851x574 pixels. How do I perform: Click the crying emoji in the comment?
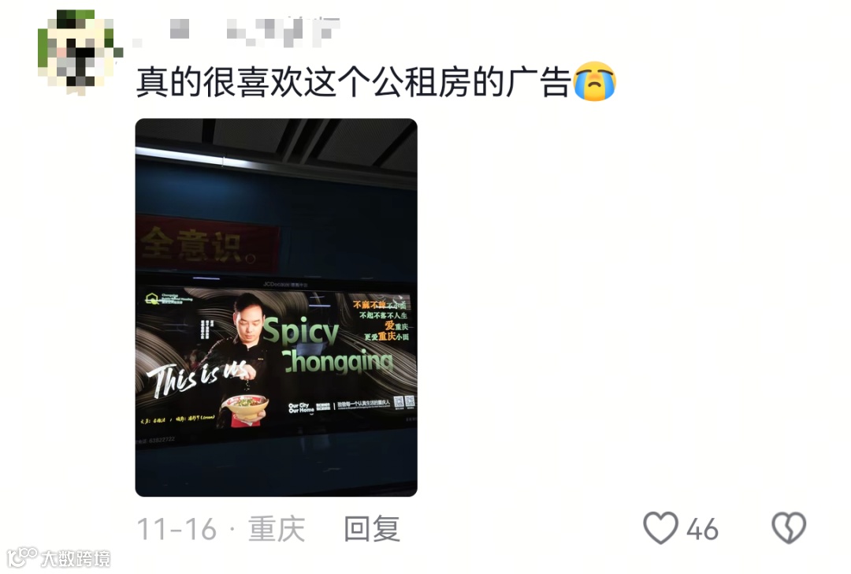coord(595,81)
